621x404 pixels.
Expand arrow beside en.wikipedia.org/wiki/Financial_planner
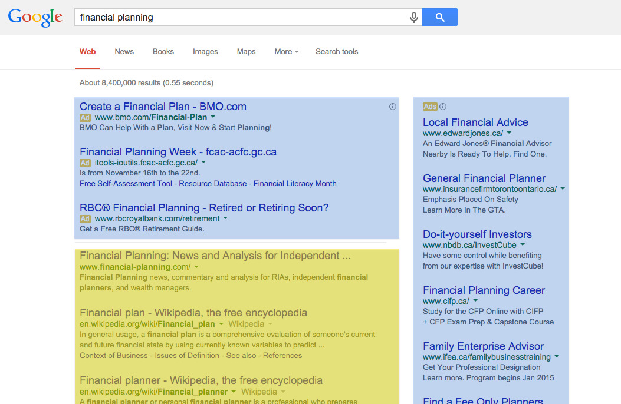pyautogui.click(x=234, y=392)
